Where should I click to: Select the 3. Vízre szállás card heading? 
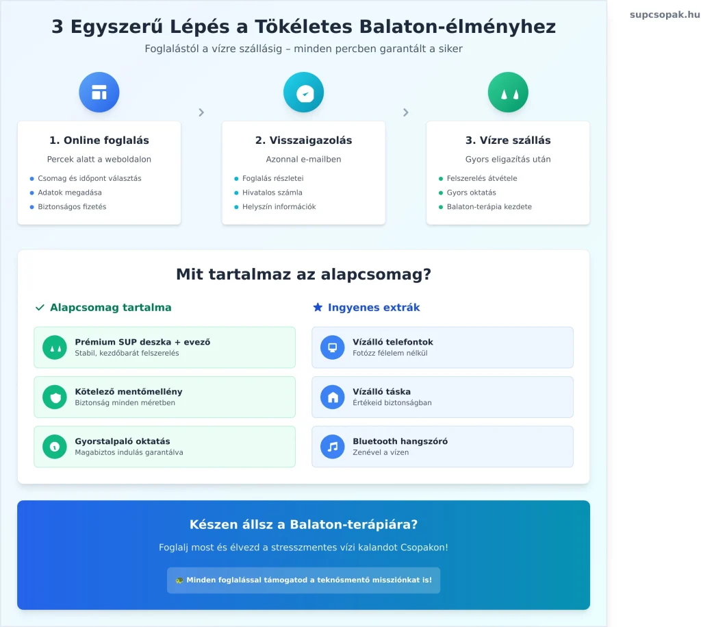tap(508, 140)
